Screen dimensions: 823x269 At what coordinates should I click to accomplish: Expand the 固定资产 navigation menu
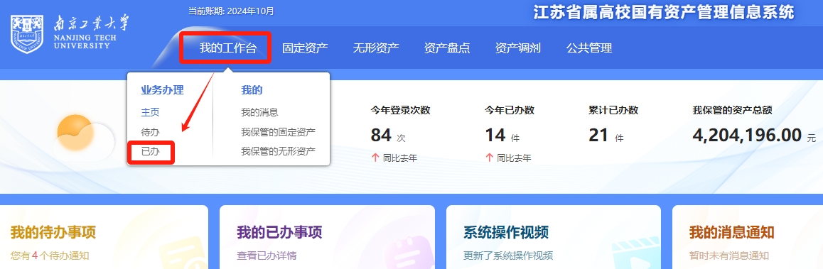tap(305, 48)
